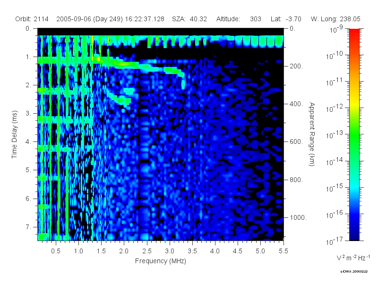Viewport: 378px width, 283px height.
Task: Click the 'V² m⁻² Hz⁻¹' units label
Action: coord(353,258)
